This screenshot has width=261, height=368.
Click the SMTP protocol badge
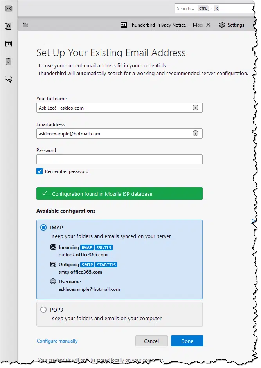(87, 265)
